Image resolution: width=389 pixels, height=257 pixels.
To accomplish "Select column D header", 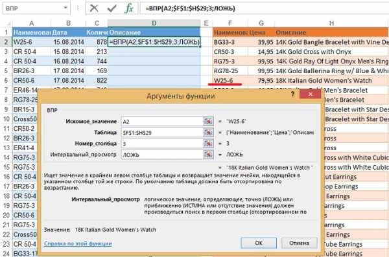I will tap(154, 23).
